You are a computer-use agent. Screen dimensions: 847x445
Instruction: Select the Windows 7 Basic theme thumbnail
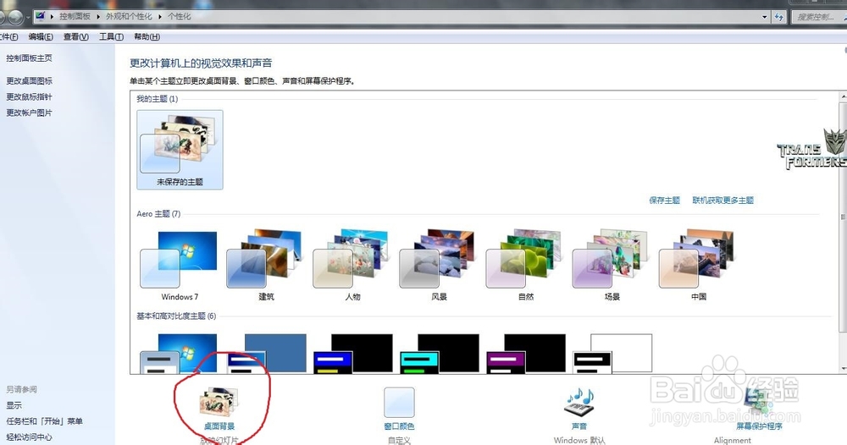tap(180, 354)
